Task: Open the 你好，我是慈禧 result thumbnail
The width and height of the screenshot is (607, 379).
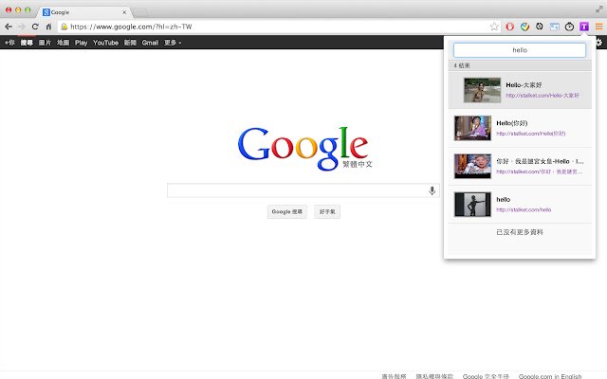Action: point(472,167)
